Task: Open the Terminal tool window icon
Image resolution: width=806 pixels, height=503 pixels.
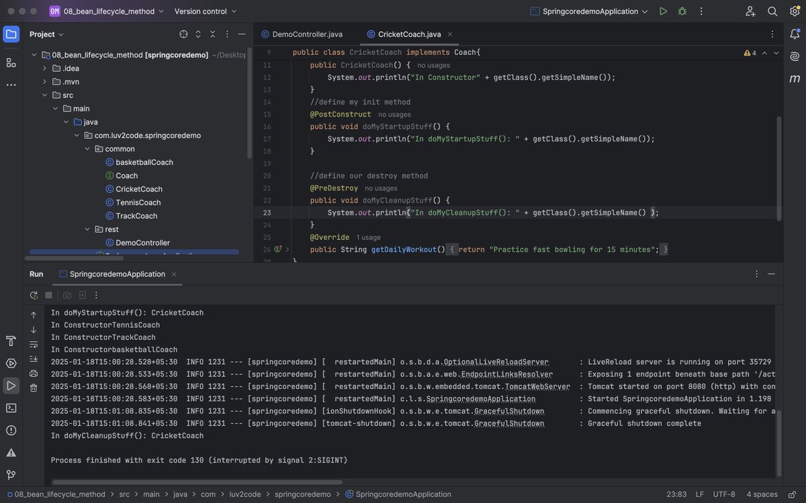Action: pos(11,408)
